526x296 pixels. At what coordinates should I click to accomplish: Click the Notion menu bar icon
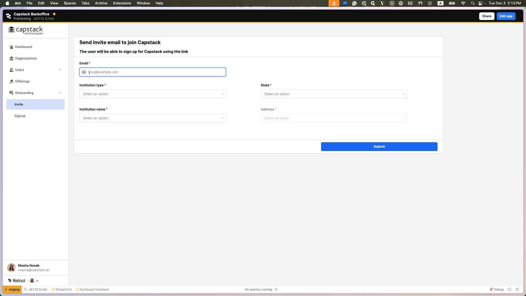tap(392, 3)
